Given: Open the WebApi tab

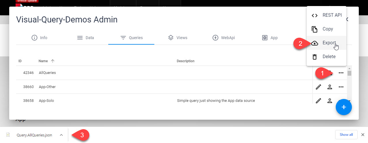Looking at the screenshot, I should 223,38.
